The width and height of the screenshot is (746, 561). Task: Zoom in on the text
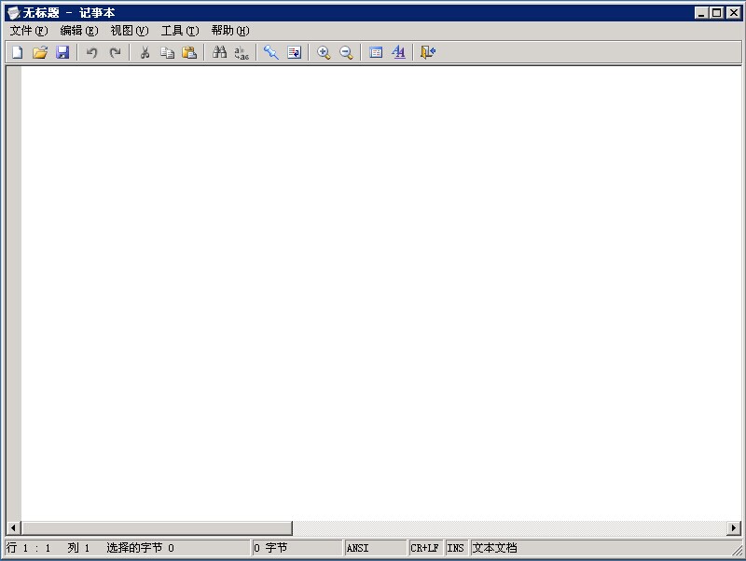325,52
